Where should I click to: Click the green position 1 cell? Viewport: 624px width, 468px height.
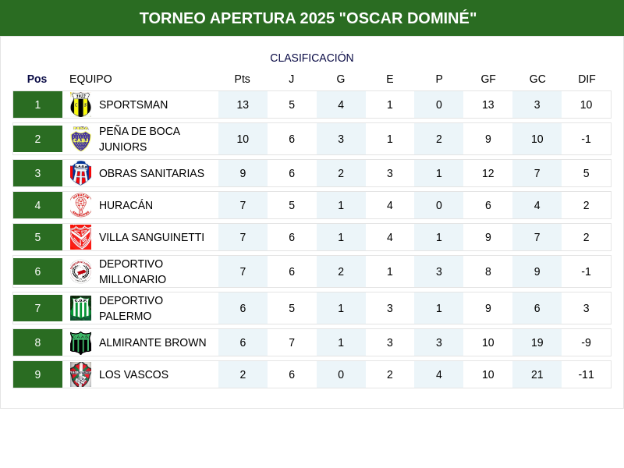(x=37, y=105)
